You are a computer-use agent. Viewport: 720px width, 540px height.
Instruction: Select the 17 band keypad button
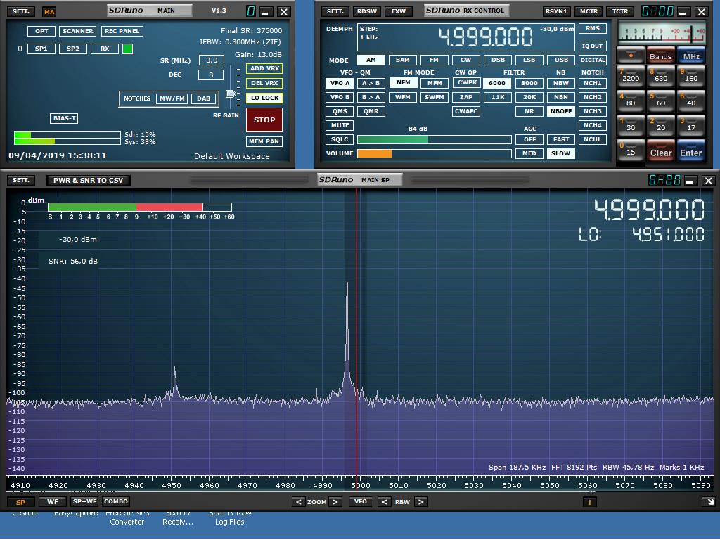point(691,127)
